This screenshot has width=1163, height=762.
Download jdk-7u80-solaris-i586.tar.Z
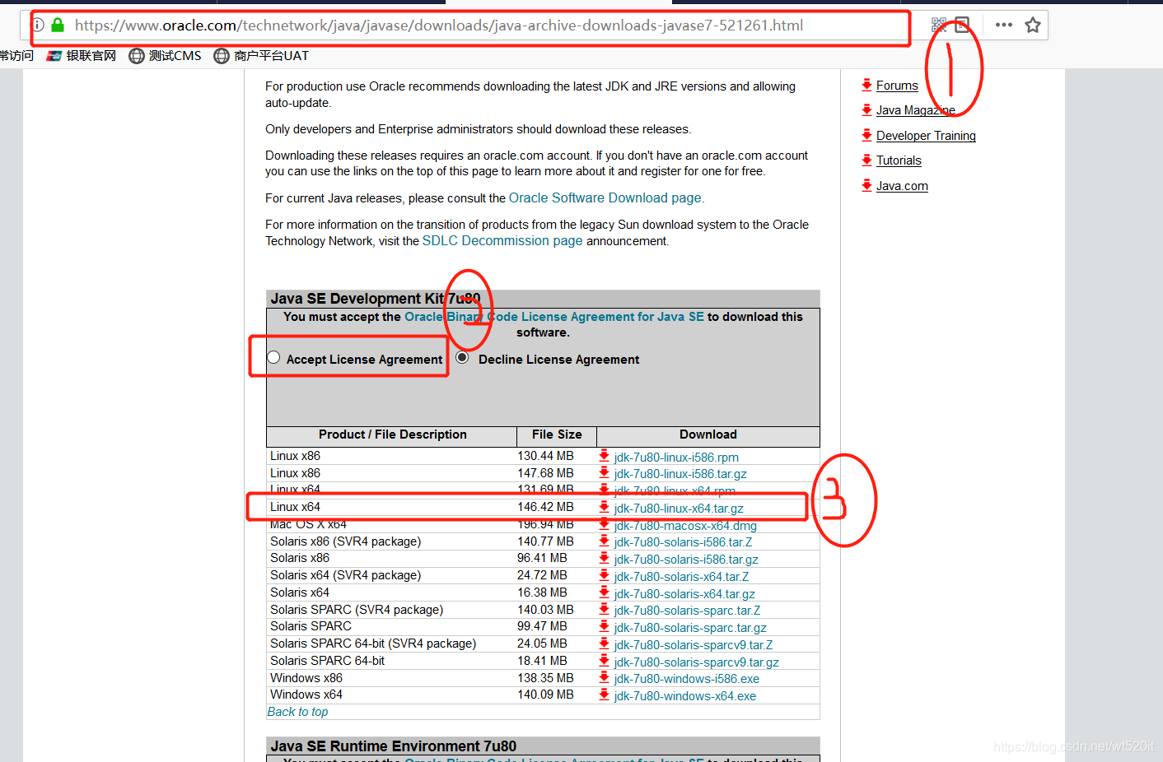point(683,542)
